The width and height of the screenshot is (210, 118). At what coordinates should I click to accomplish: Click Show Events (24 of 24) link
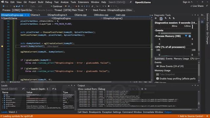point(171,66)
